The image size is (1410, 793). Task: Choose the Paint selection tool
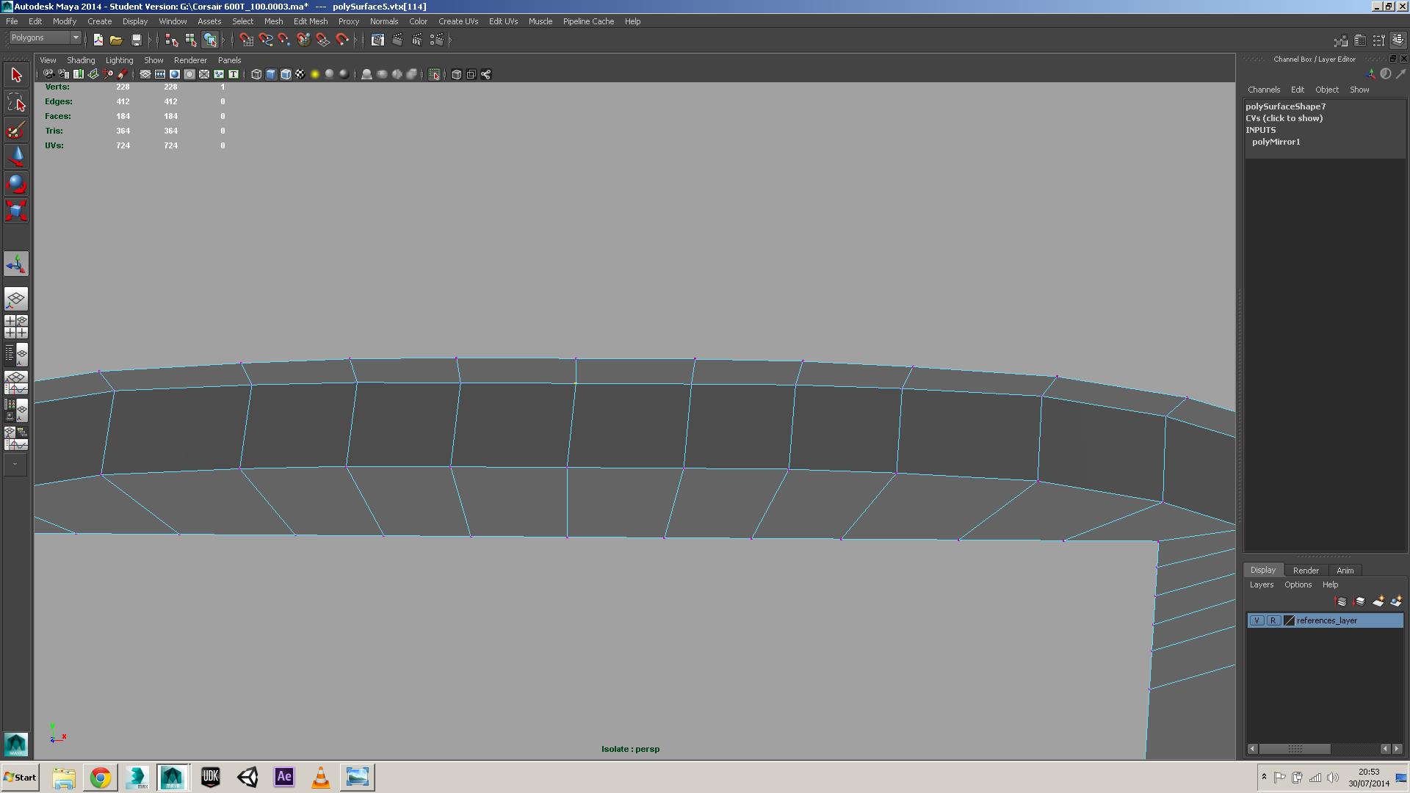point(16,130)
